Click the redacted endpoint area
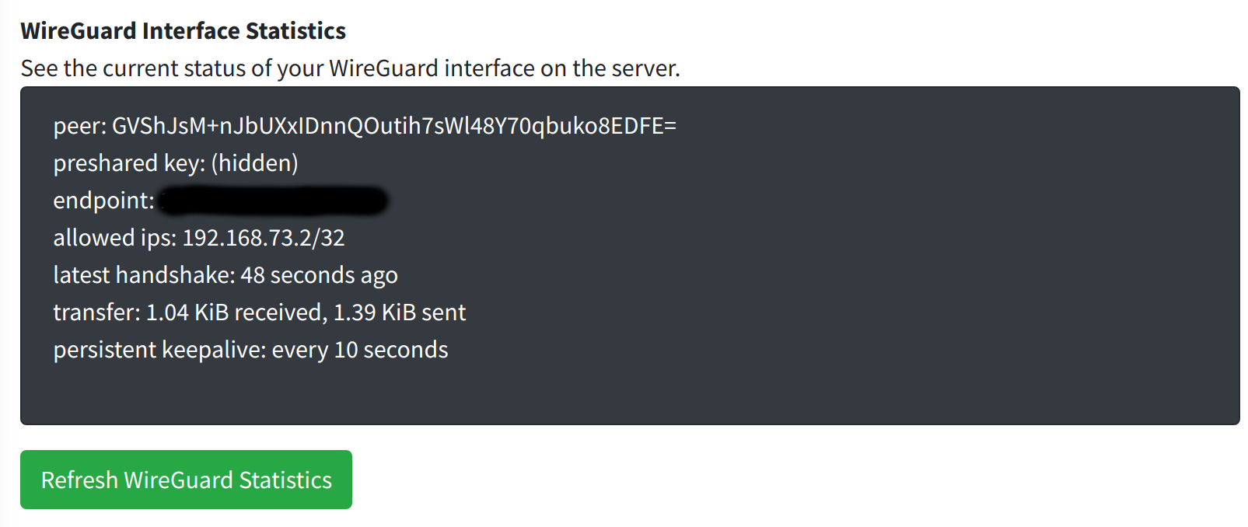 [x=272, y=200]
